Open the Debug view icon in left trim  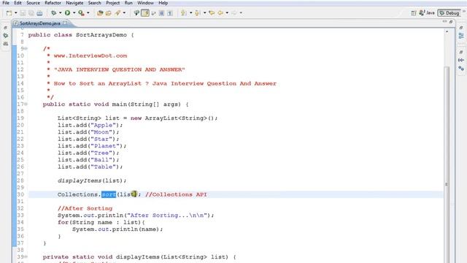[6, 36]
